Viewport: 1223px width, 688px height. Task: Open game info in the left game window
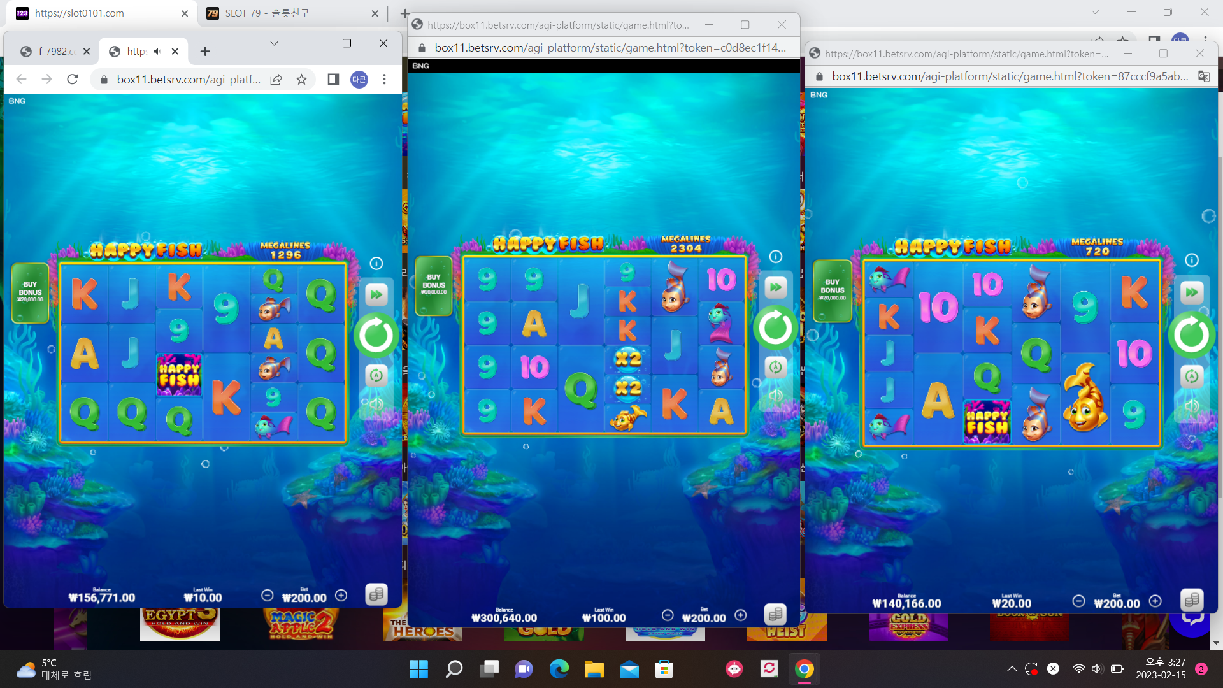pos(376,263)
